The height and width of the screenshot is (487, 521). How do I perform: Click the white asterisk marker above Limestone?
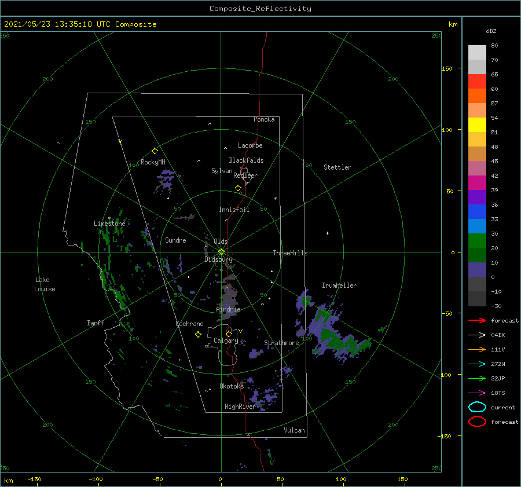click(109, 218)
